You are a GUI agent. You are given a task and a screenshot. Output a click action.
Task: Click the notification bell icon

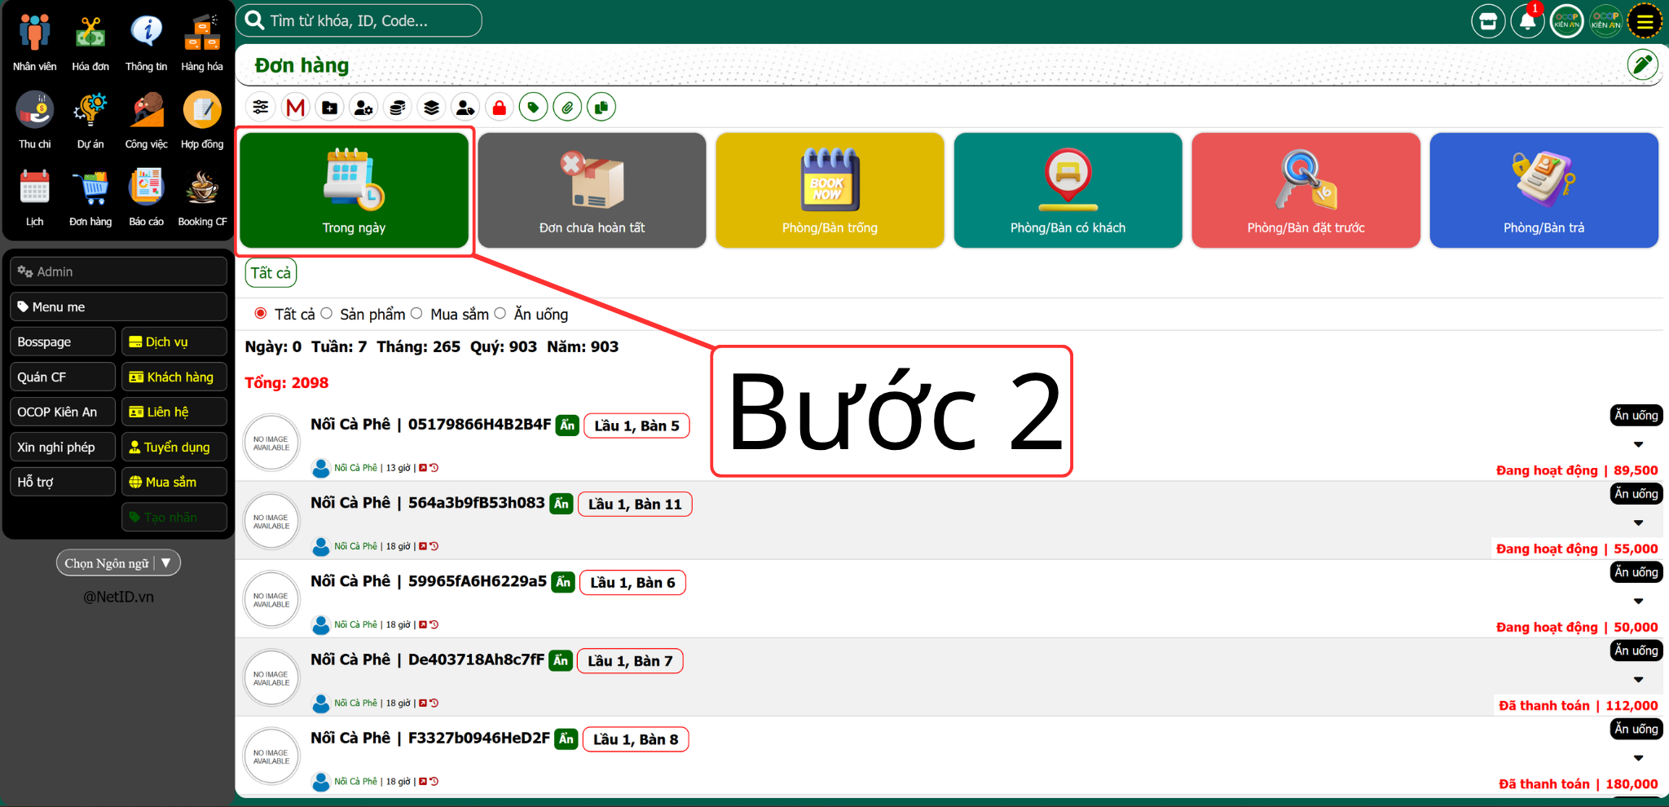point(1527,22)
